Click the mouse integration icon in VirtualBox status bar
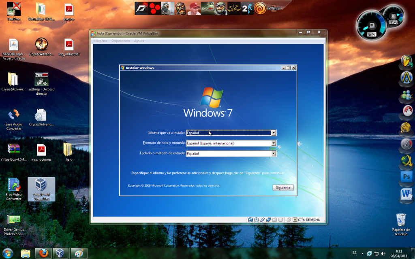The image size is (415, 259). pos(289,220)
